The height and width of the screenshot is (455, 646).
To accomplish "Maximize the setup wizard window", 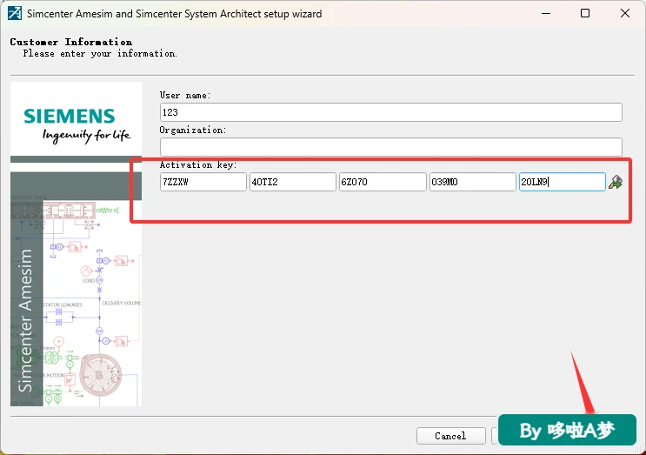I will pyautogui.click(x=585, y=13).
